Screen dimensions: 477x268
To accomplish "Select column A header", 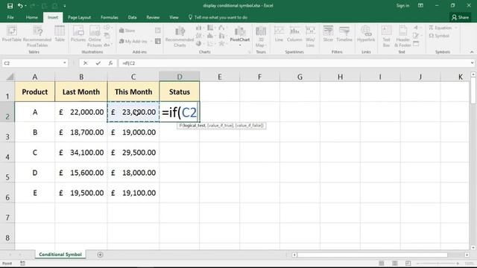I will coord(35,77).
